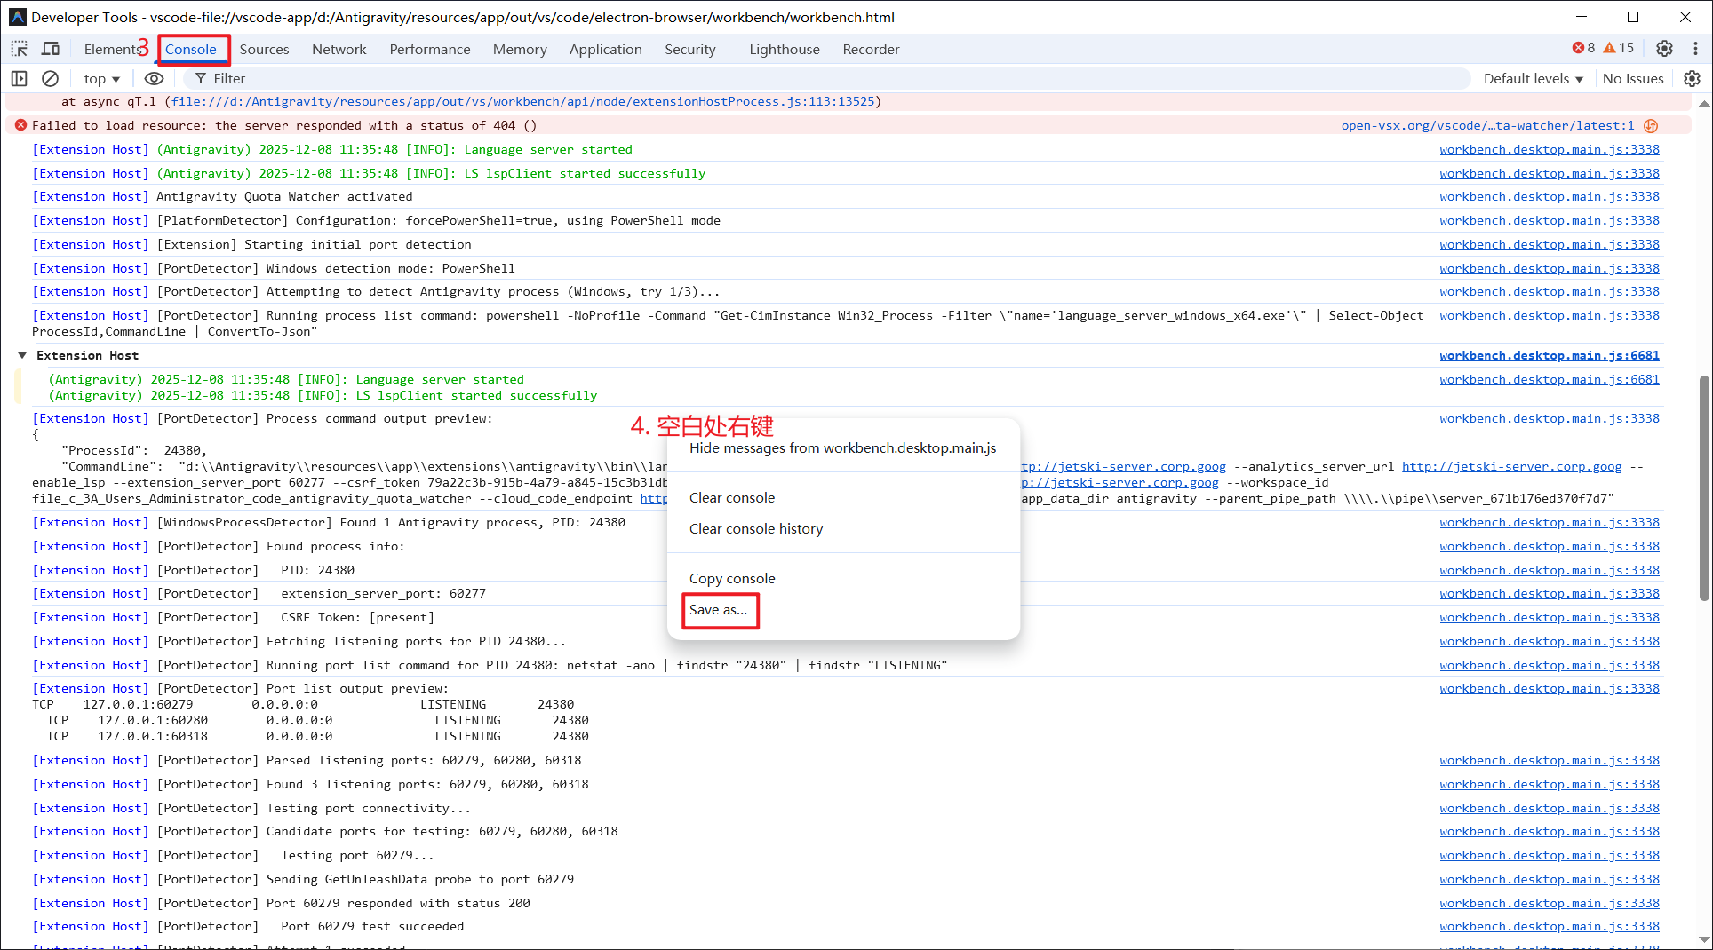The image size is (1713, 950).
Task: Open source link on CSRF Token present row
Action: (x=1550, y=617)
